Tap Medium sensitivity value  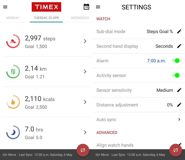click(x=165, y=90)
